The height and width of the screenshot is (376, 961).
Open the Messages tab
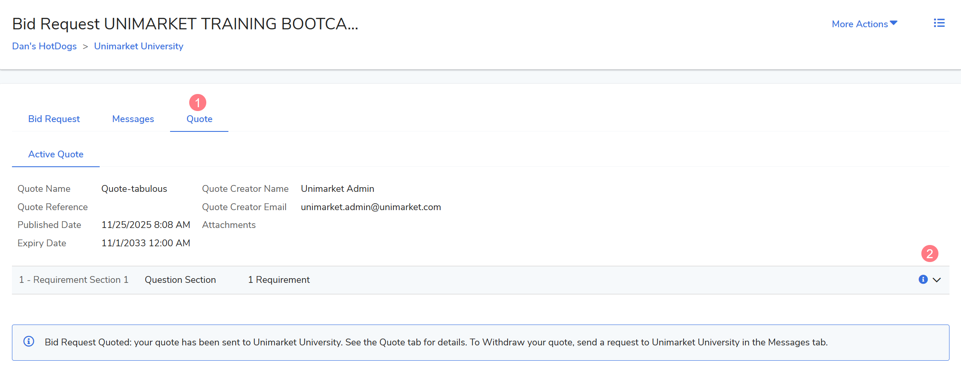point(133,119)
